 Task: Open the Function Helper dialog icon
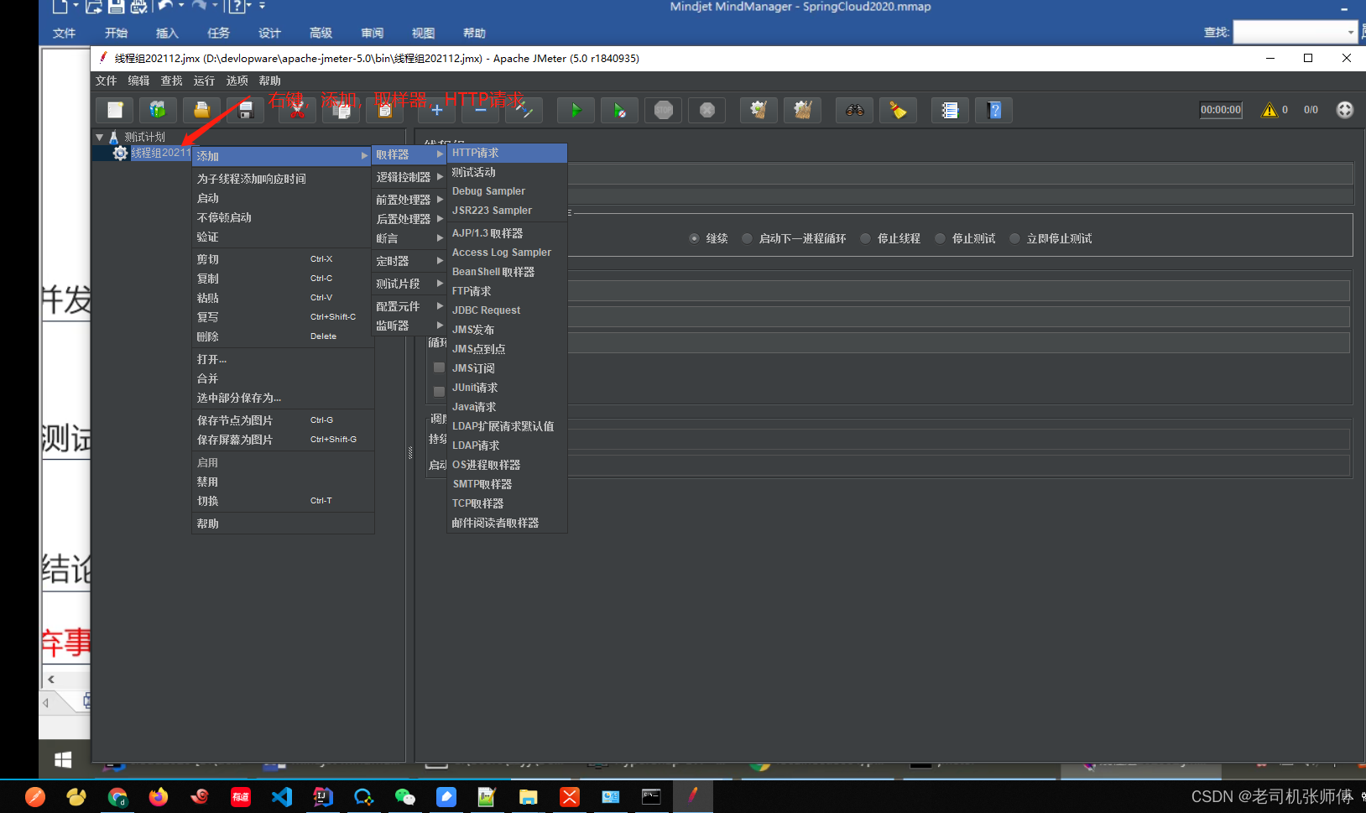tap(951, 110)
